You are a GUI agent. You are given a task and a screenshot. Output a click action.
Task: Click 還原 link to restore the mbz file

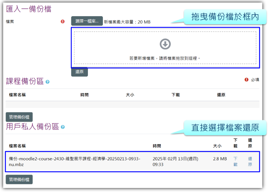(x=250, y=162)
